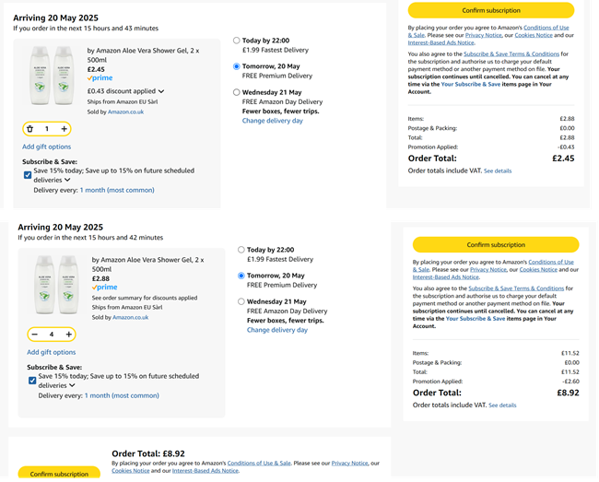Click 'See details' under the £2.45 order total
599x482 pixels.
click(x=498, y=171)
